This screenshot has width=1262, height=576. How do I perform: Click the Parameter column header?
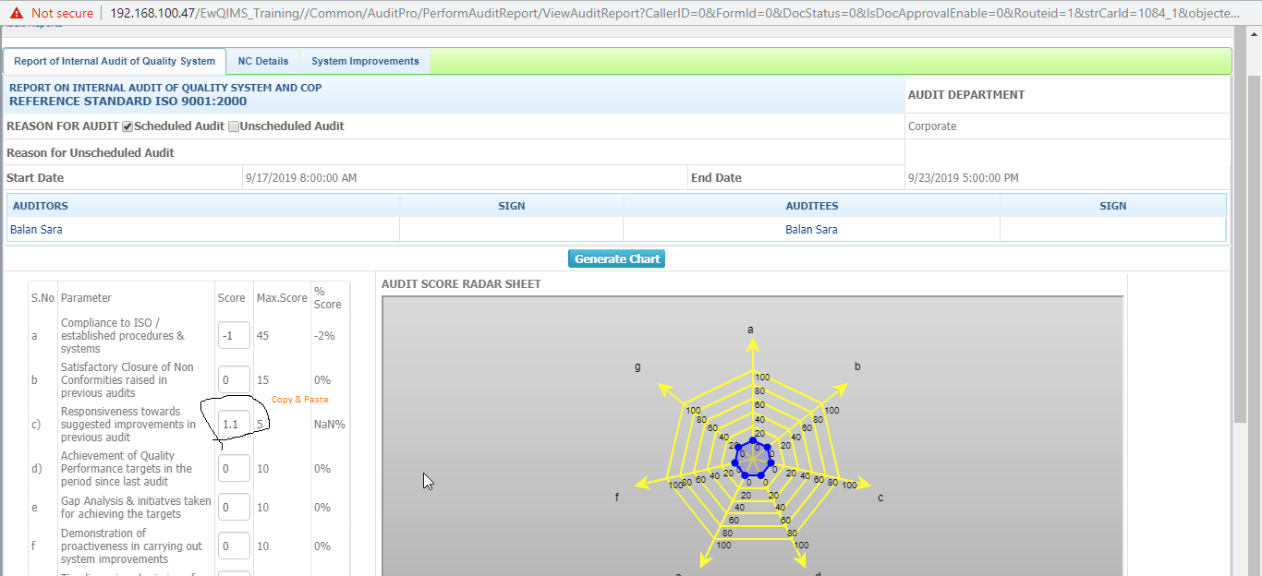point(86,298)
